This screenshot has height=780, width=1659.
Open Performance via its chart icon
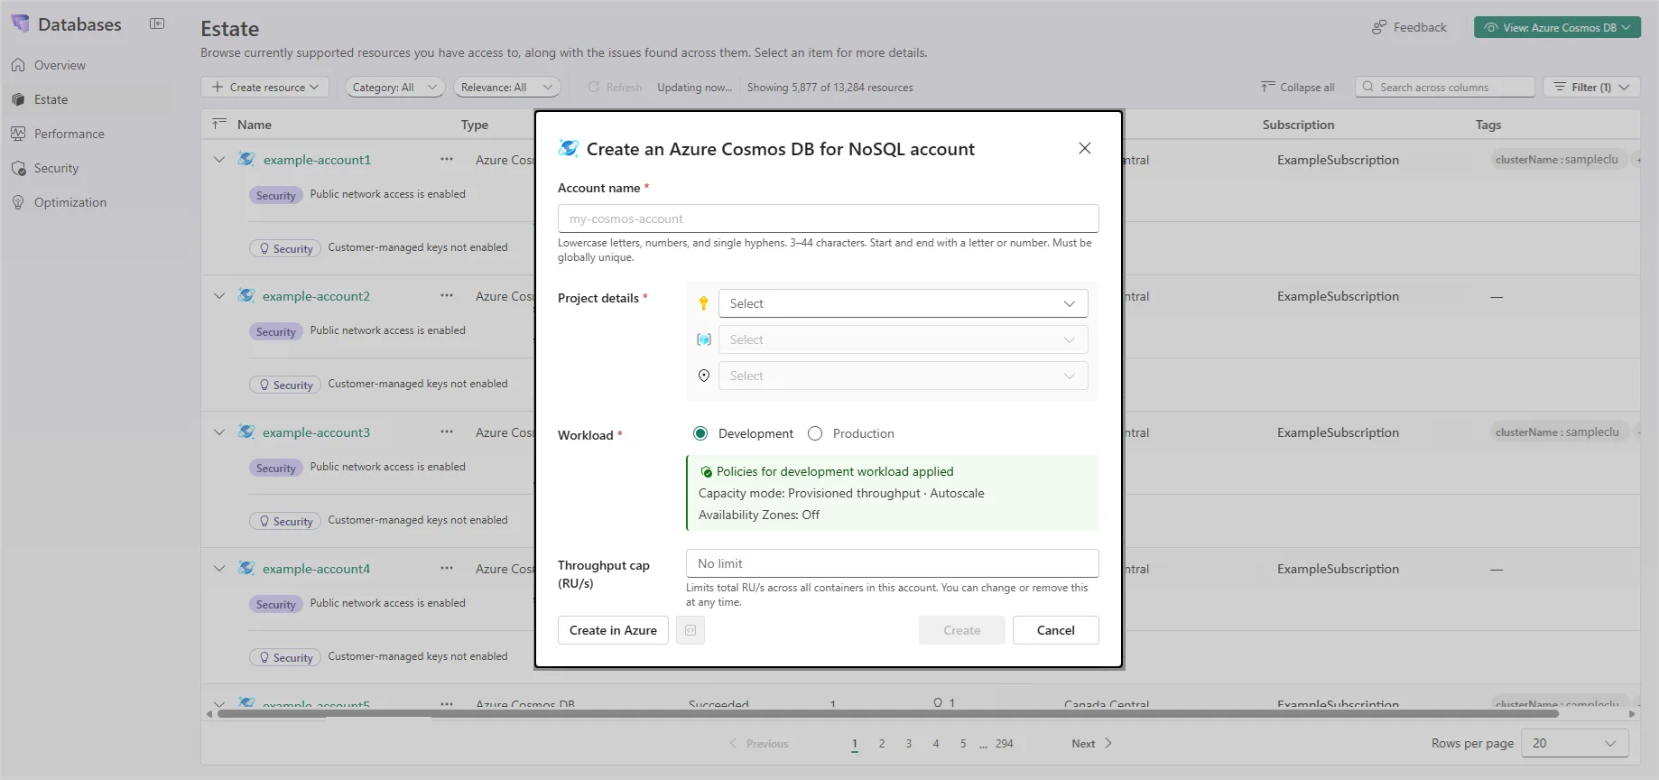[x=18, y=134]
